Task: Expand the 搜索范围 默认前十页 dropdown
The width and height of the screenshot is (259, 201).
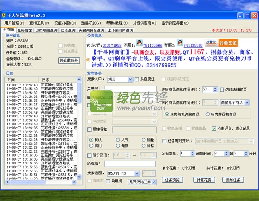Action: point(137,173)
